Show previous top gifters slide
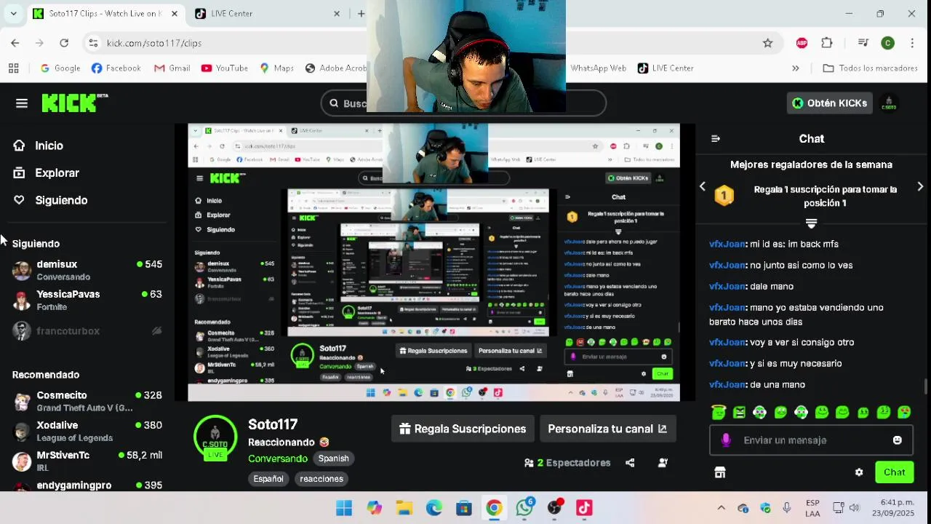 pyautogui.click(x=703, y=187)
